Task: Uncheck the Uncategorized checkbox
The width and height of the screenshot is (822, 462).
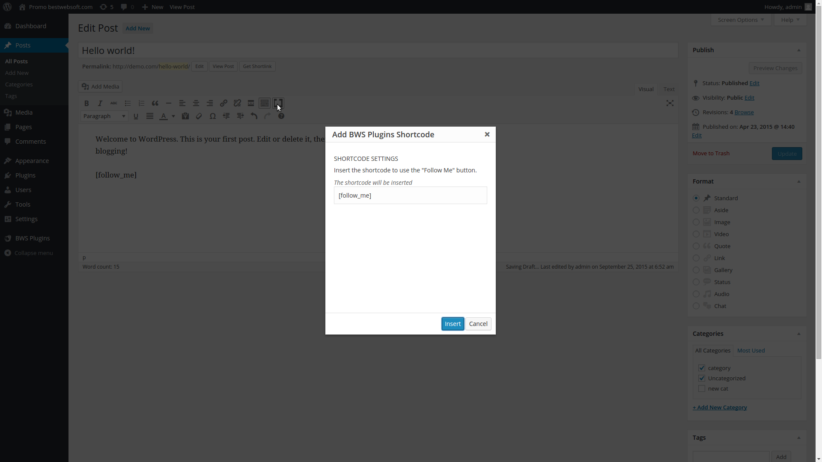Action: coord(702,378)
